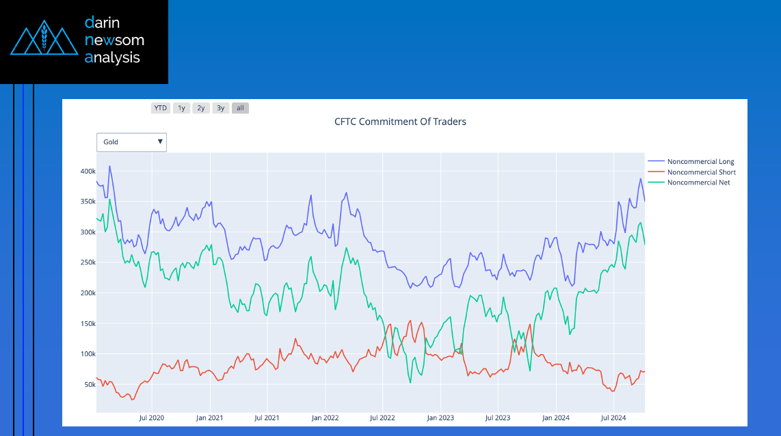The image size is (781, 436).
Task: Select the YTD range button
Action: pyautogui.click(x=161, y=108)
